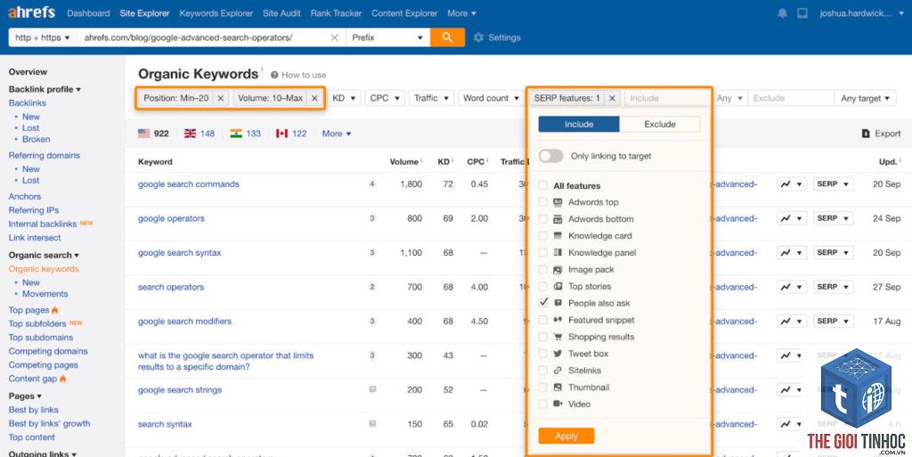Check the Adwords bottom checkbox

pos(542,219)
